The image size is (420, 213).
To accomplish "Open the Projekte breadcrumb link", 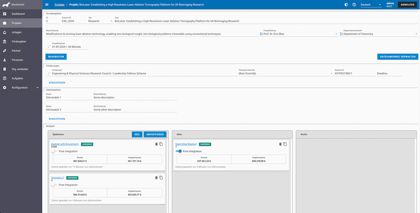I will click(60, 5).
